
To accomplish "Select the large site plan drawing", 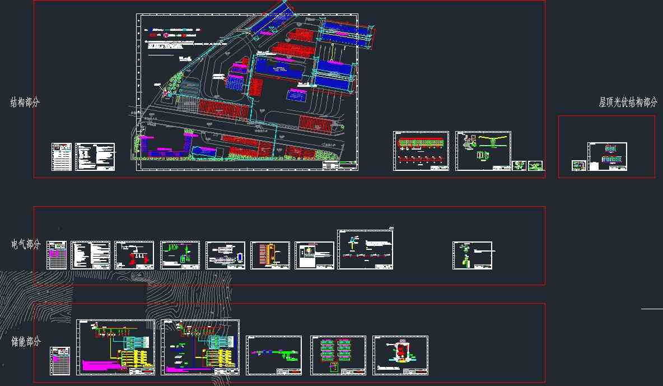I will [x=247, y=92].
